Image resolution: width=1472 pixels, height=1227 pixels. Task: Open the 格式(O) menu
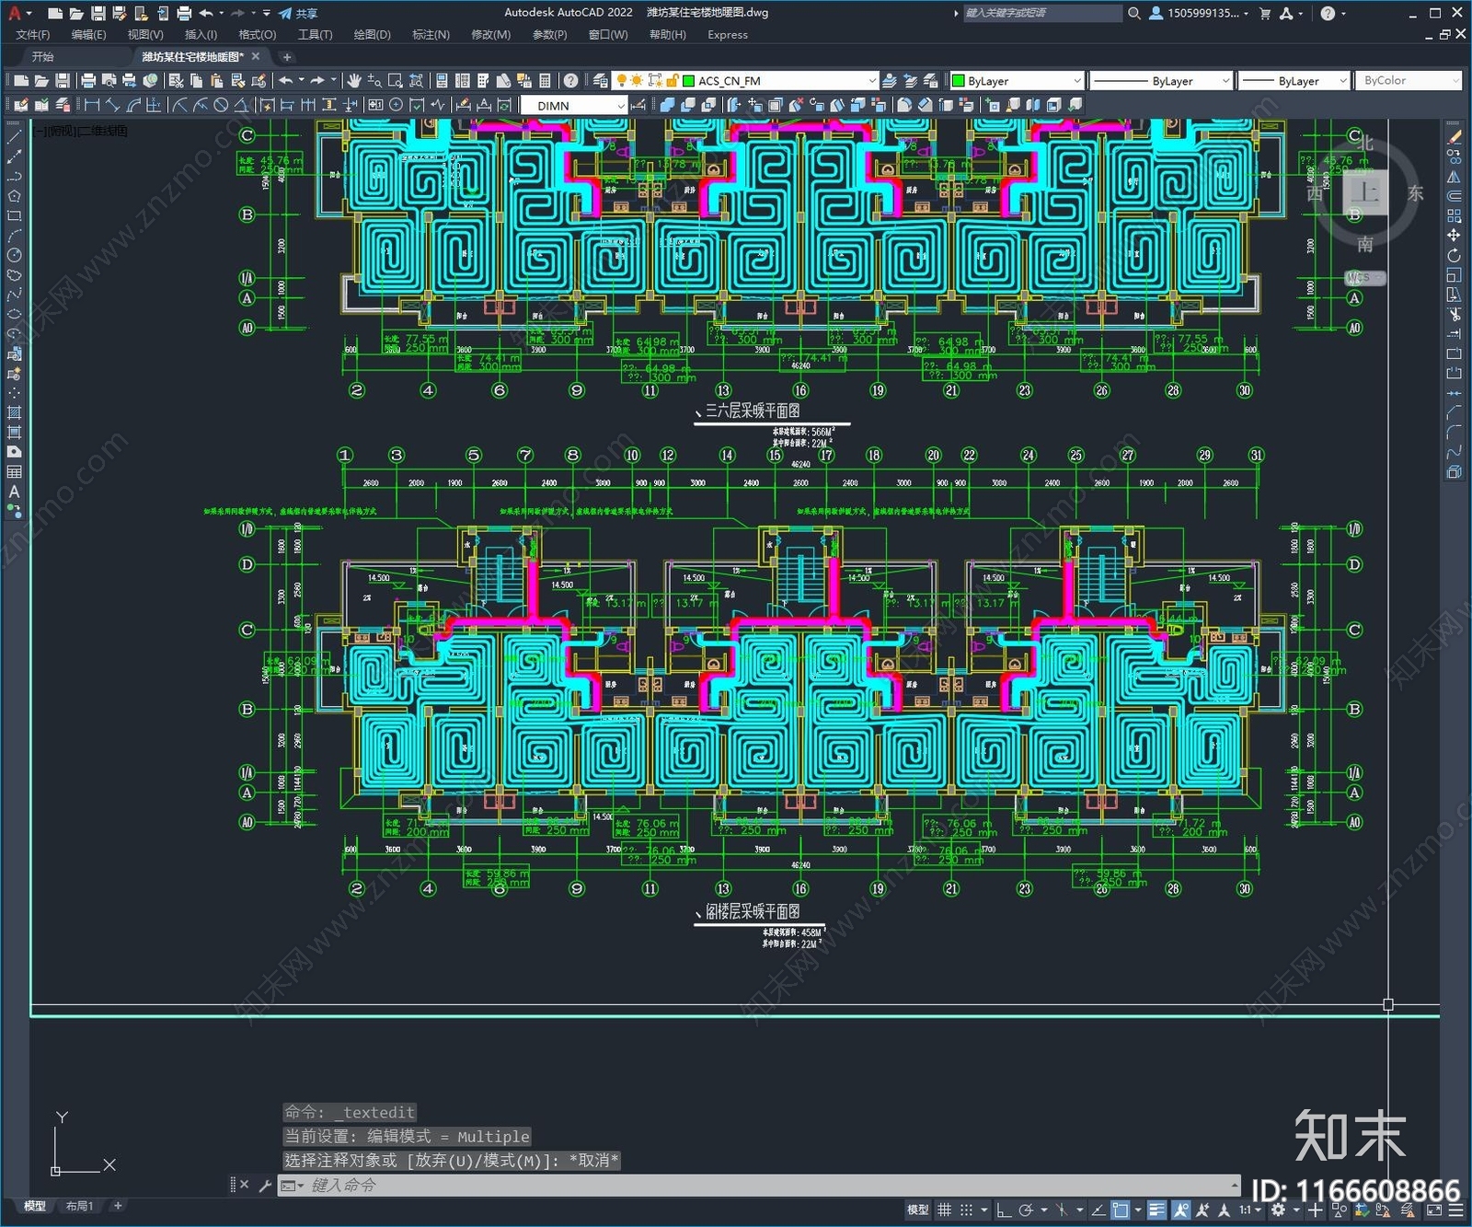click(256, 35)
